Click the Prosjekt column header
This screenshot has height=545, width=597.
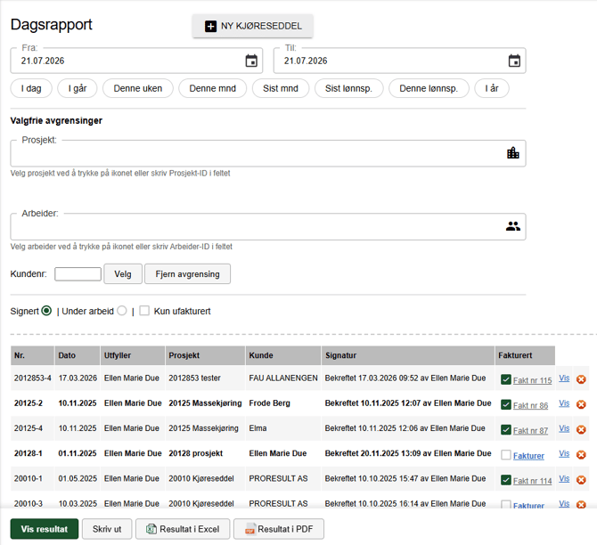click(x=205, y=355)
